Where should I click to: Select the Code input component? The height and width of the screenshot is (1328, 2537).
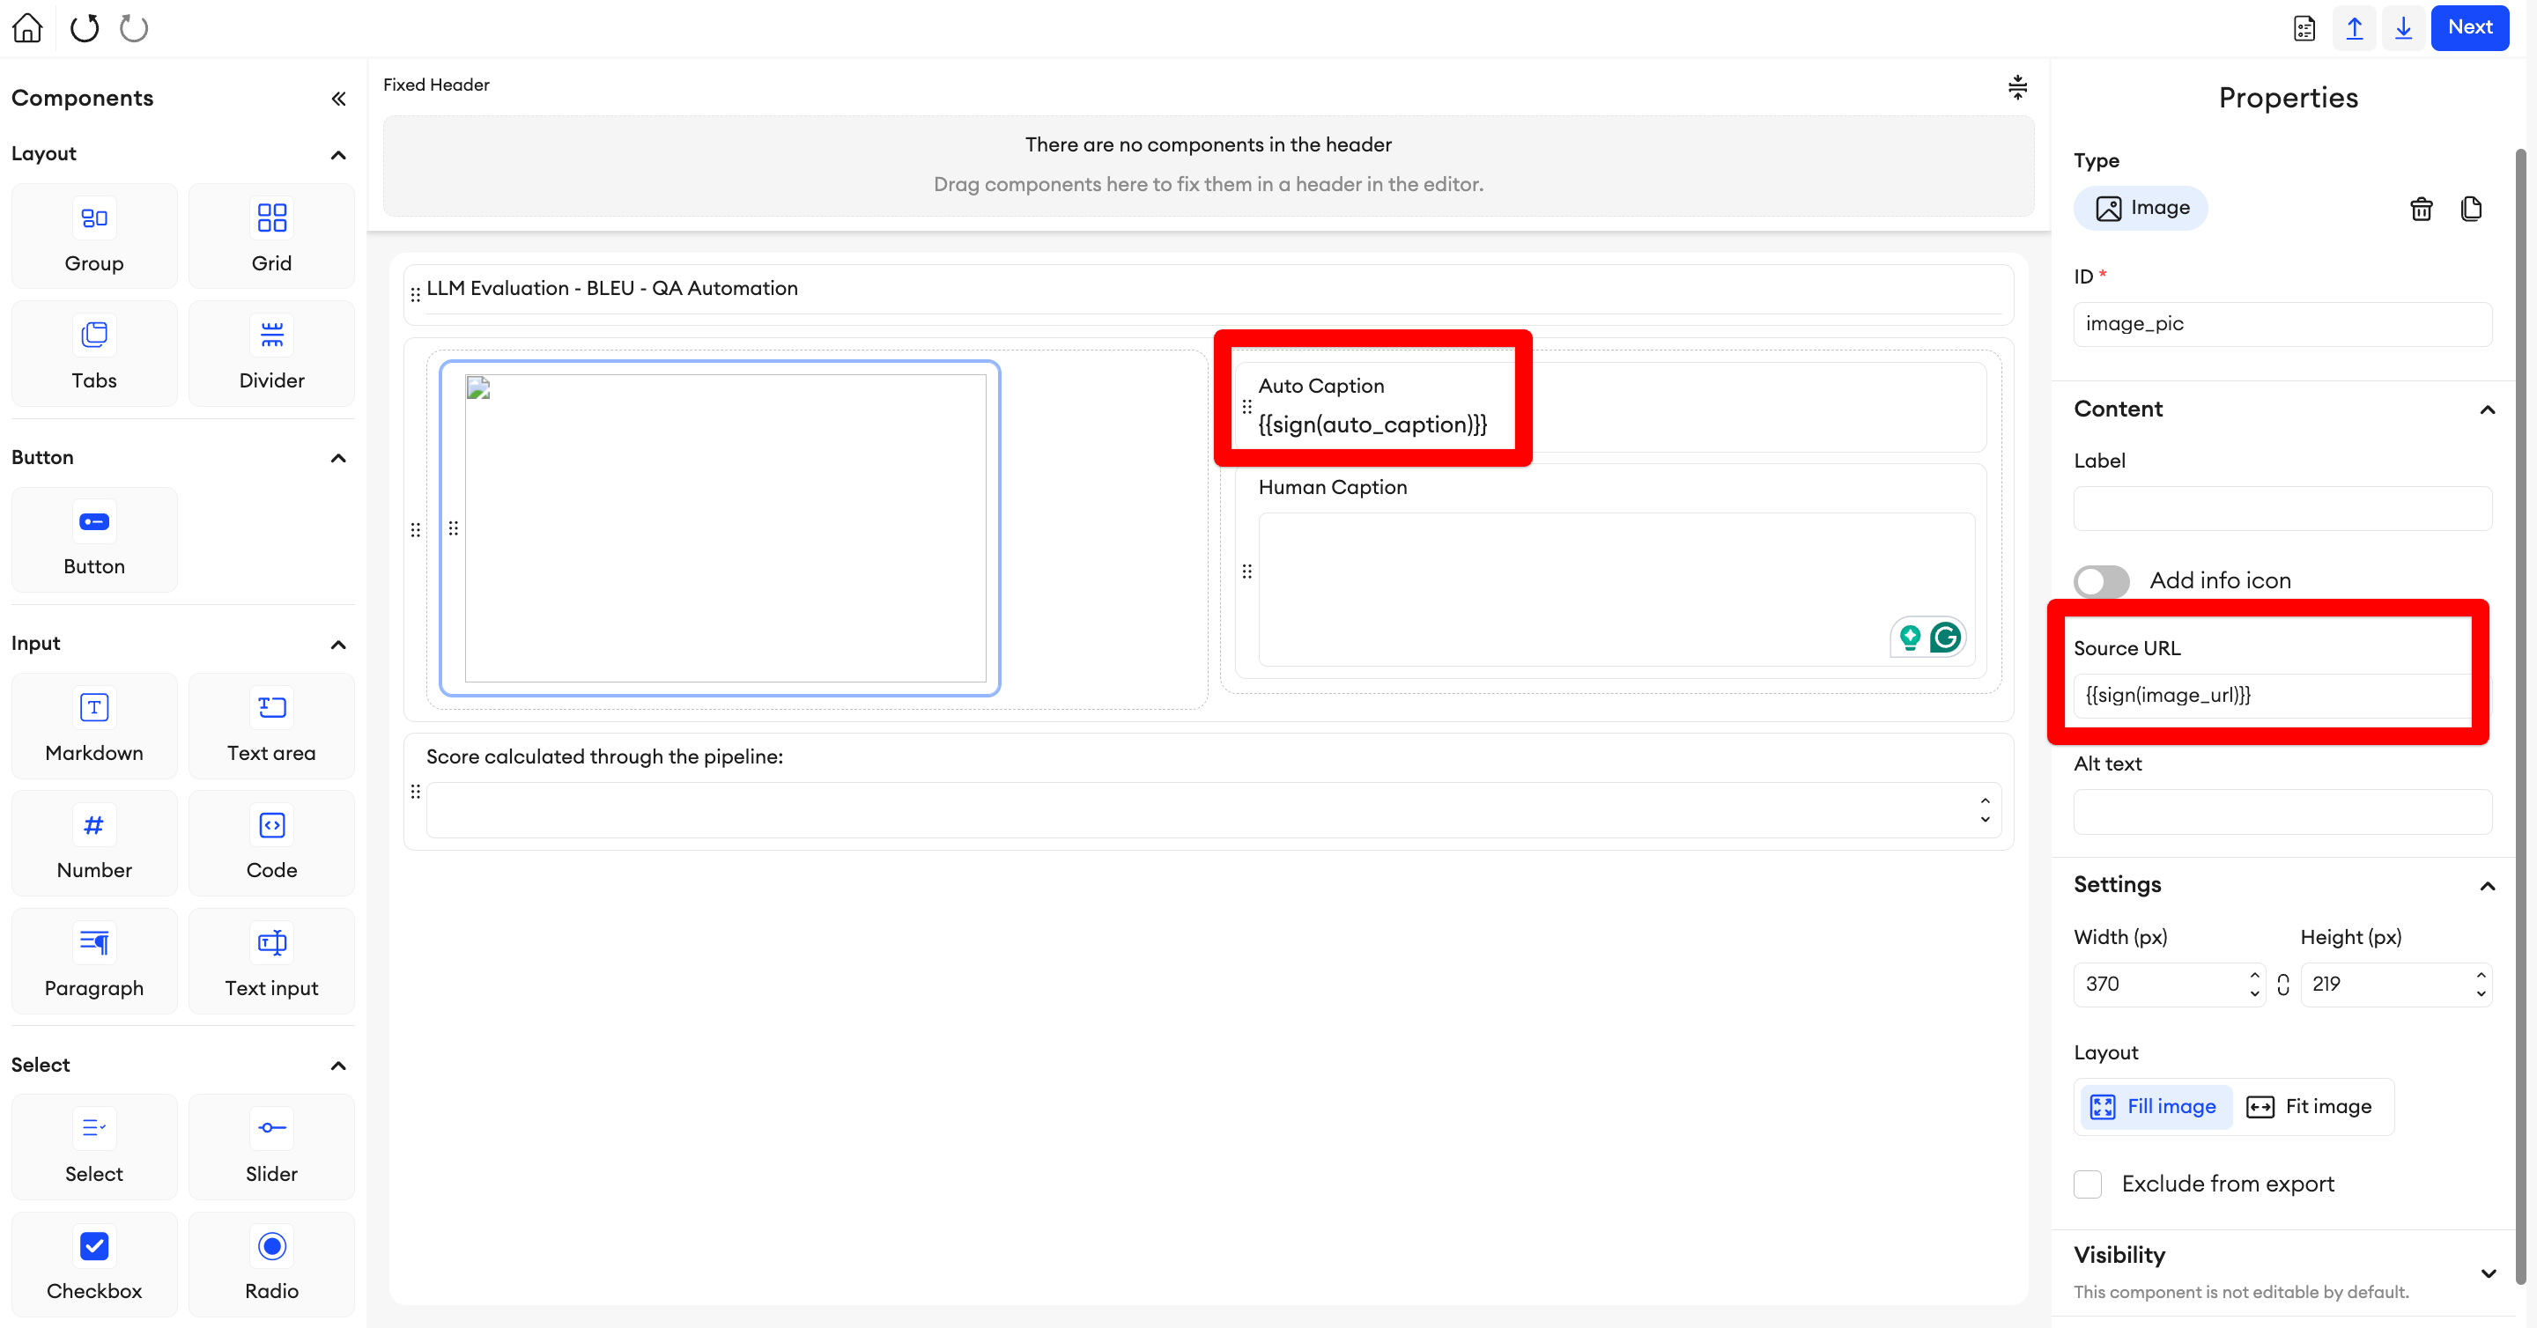point(272,843)
